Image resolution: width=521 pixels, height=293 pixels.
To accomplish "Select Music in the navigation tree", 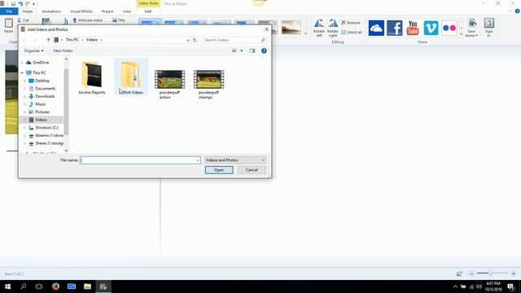I will coord(40,104).
